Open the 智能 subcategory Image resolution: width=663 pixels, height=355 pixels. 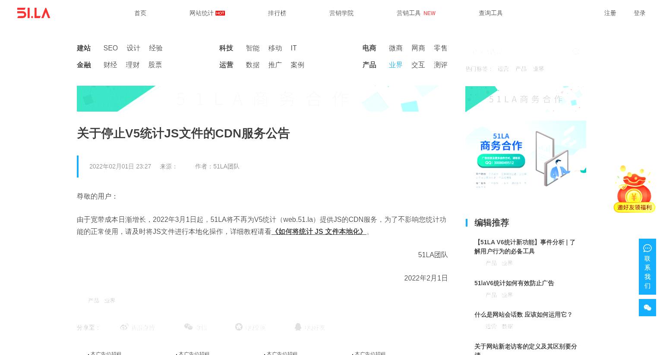(x=253, y=48)
